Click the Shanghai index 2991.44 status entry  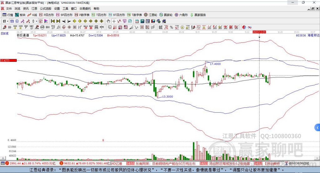click(x=30, y=163)
